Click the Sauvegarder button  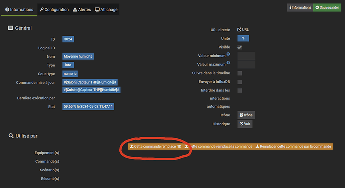click(x=327, y=7)
